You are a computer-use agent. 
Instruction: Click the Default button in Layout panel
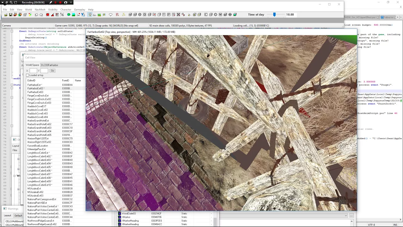coord(18,216)
